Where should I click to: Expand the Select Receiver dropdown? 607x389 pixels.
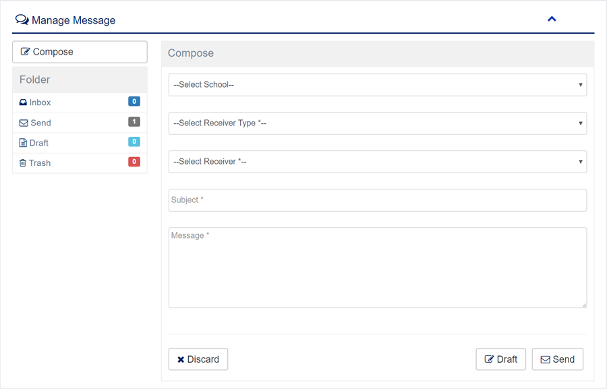[x=377, y=162]
